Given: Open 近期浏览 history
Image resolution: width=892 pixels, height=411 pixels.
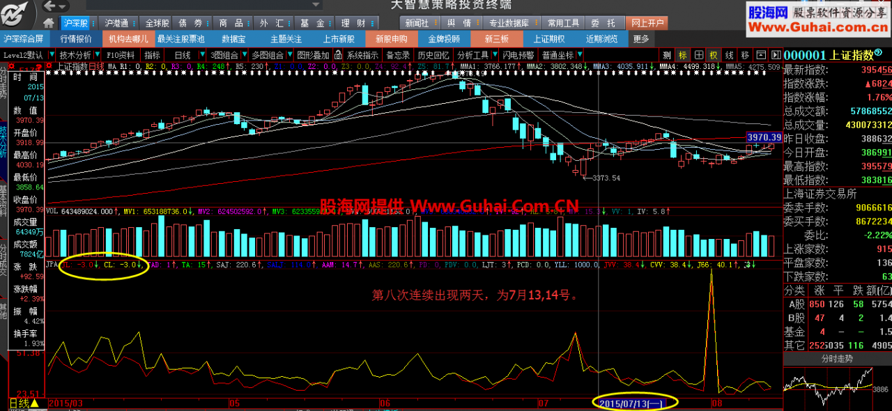Looking at the screenshot, I should [602, 39].
